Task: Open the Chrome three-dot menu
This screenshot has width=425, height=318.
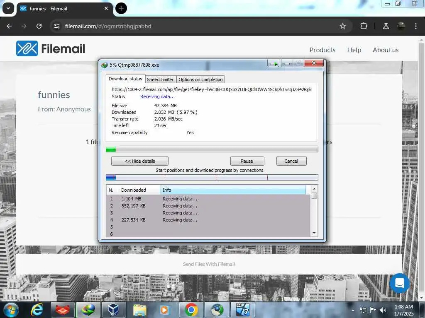Action: pos(416,26)
